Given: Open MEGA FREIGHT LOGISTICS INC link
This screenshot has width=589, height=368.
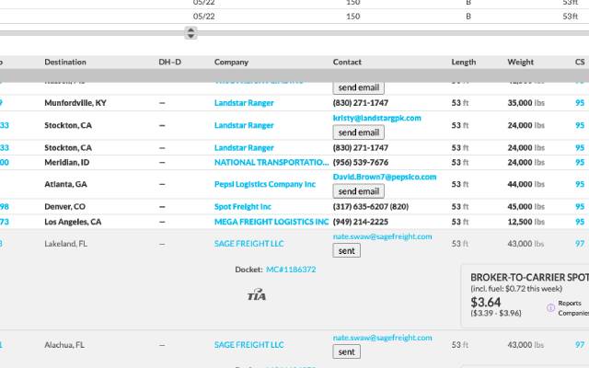Looking at the screenshot, I should coord(271,222).
